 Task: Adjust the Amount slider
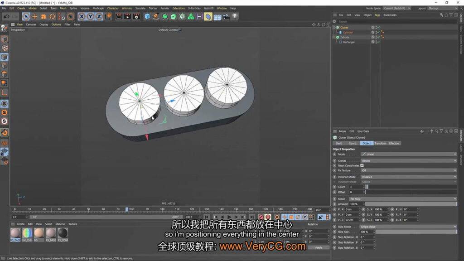(411, 204)
